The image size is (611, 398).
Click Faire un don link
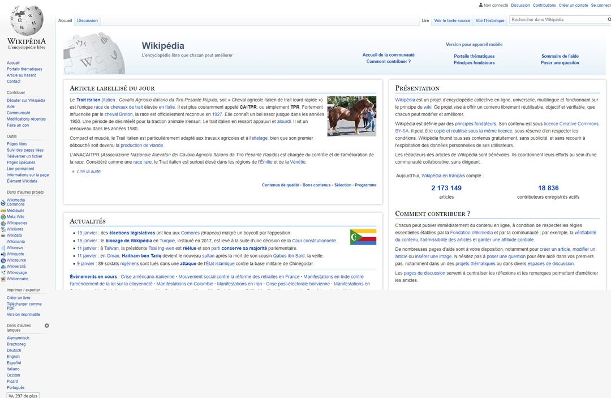tap(18, 125)
